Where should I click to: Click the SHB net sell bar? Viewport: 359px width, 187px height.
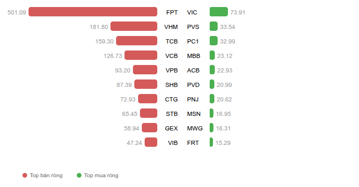[146, 84]
